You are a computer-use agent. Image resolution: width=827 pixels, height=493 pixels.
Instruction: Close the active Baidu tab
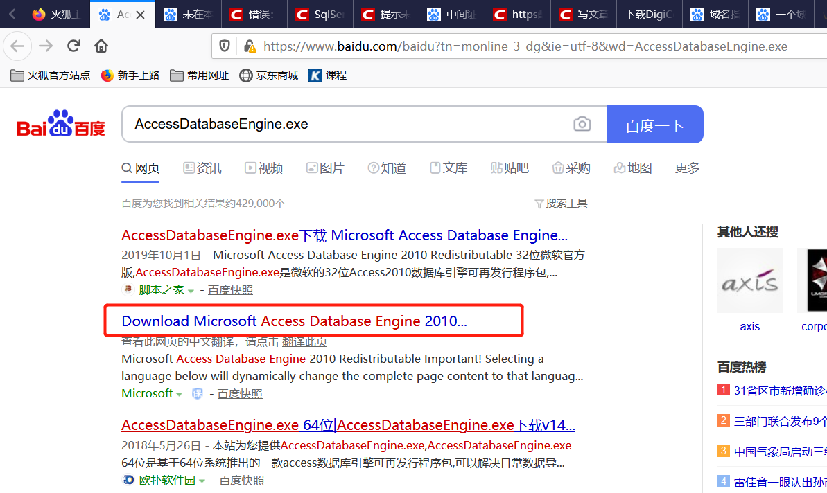[140, 15]
